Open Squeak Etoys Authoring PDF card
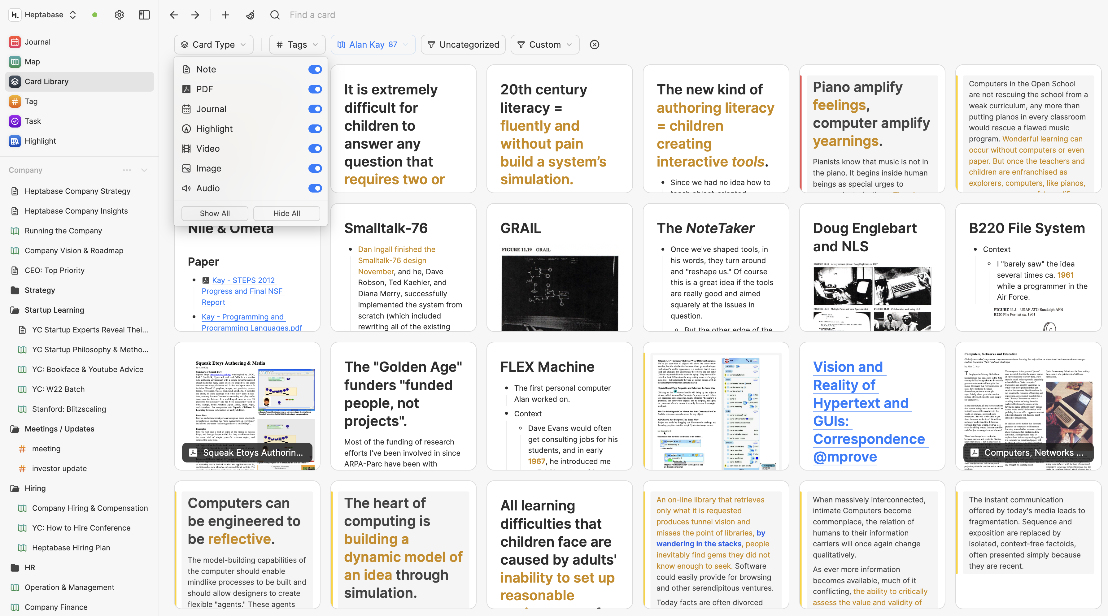The width and height of the screenshot is (1108, 616). [247, 406]
